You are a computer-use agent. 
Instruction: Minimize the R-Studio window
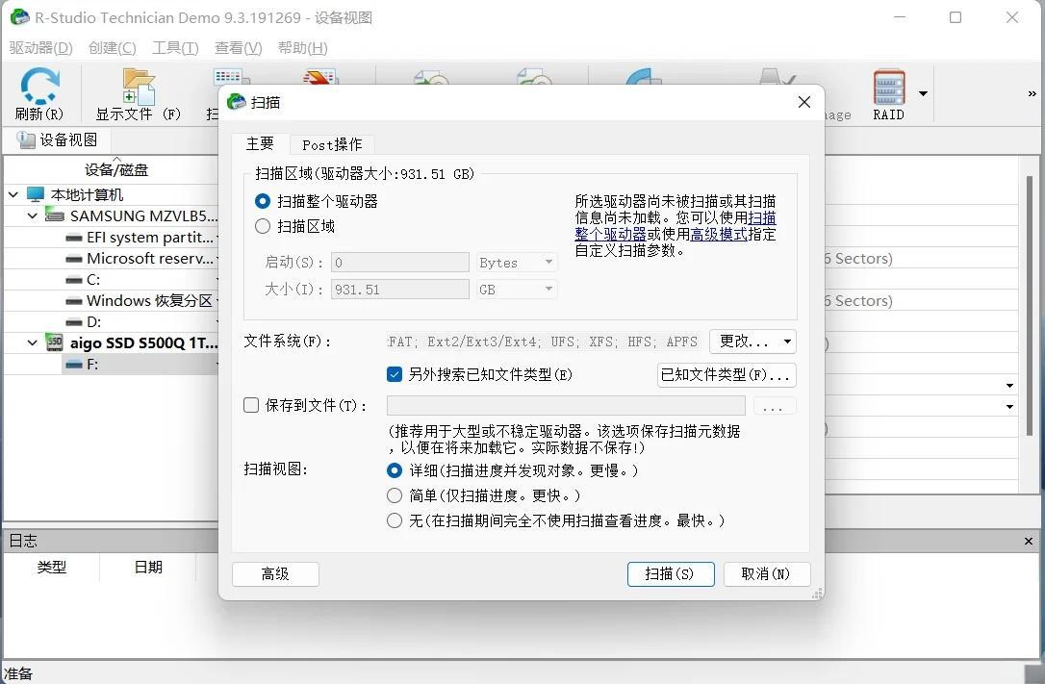(x=900, y=17)
